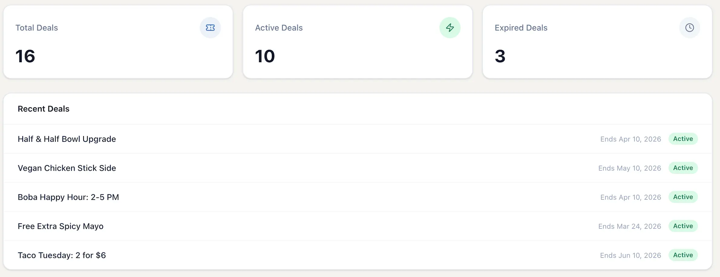The width and height of the screenshot is (720, 277).
Task: Open Boba Happy Hour: 2-5 PM deal
Action: coord(68,197)
